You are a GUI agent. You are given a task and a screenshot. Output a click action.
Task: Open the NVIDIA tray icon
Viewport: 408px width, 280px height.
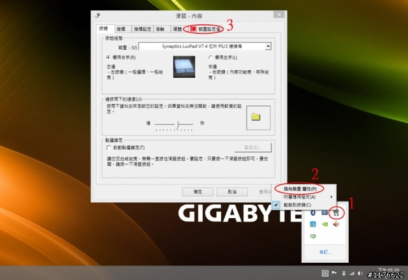324,224
